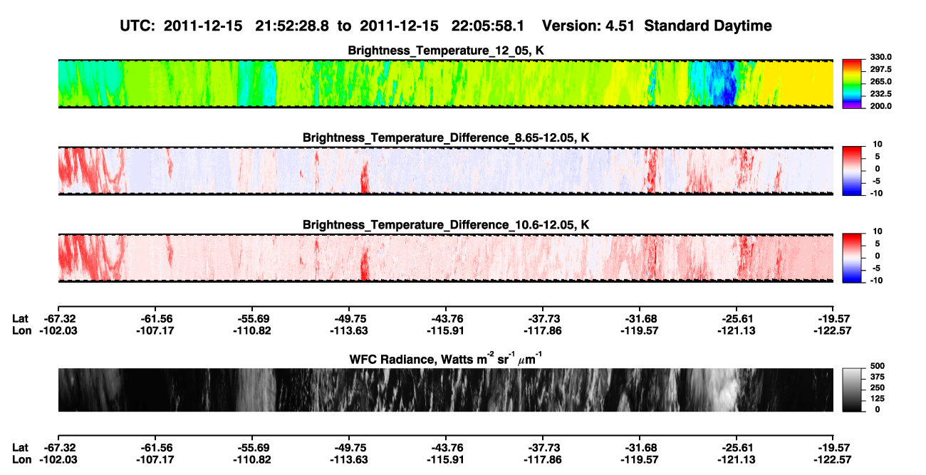926x475 pixels.
Task: Click the 'Version: 4.51 Standard Daytime' header text
Action: point(657,26)
